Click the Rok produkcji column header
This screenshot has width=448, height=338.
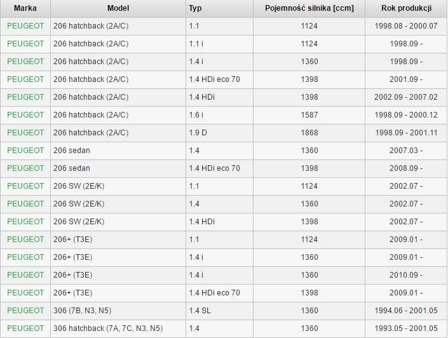tap(406, 8)
